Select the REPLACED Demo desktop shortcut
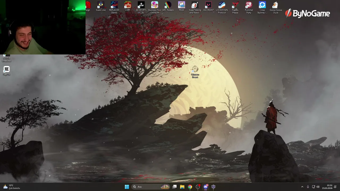This screenshot has width=340, height=191. 114,8
